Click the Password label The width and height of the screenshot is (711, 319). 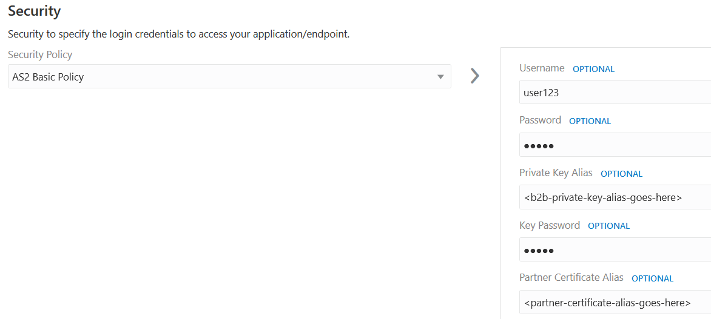tap(540, 120)
